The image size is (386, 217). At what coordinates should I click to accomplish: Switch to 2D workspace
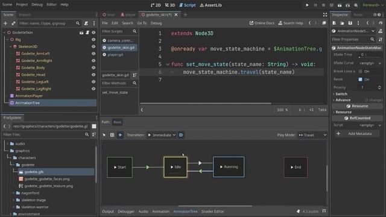pos(156,5)
